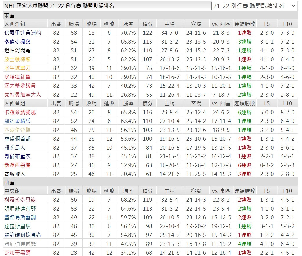This screenshot has width=302, height=256.
Task: Open the 科羅拉多雪崩 team link
Action: [x=20, y=200]
